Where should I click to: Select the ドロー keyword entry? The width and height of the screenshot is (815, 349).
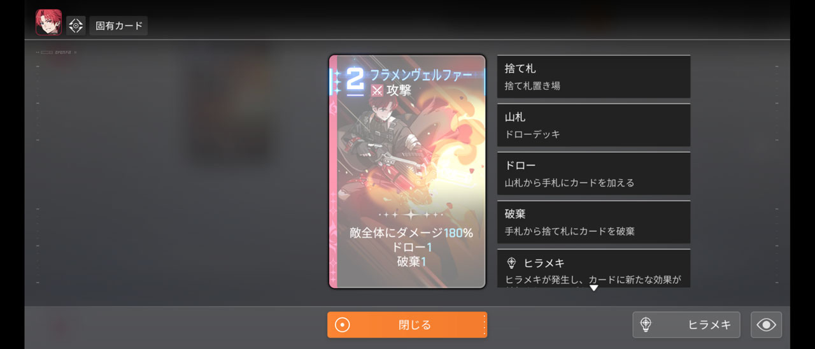pyautogui.click(x=593, y=174)
